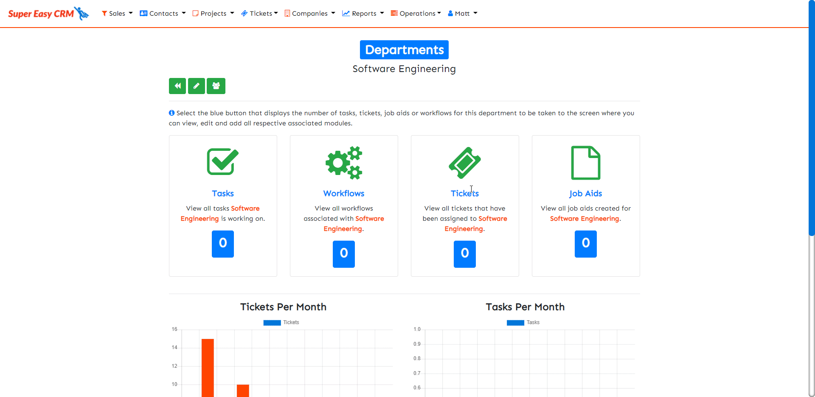Open the Tickets card title link

pos(465,194)
